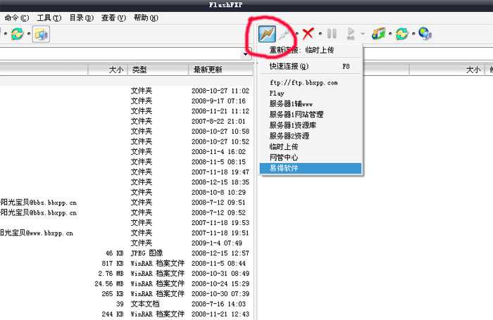
Task: Click the Refresh icon in right pane toolbar
Action: tap(402, 34)
